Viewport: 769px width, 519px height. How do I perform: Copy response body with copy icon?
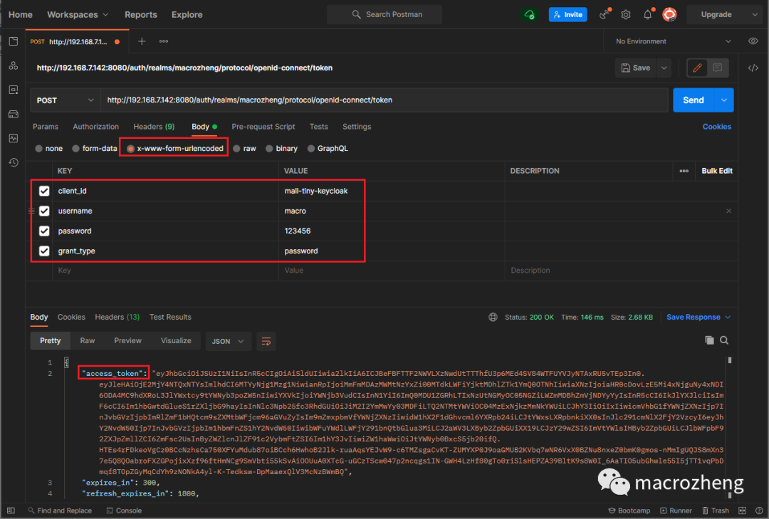click(708, 340)
